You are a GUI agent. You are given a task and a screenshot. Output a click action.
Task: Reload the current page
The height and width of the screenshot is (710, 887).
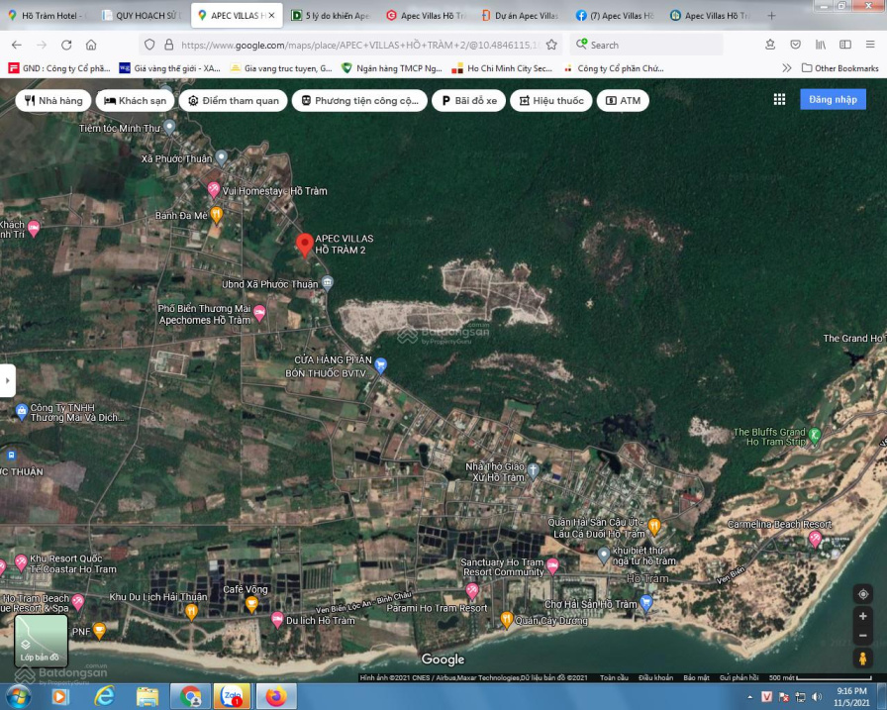click(x=66, y=45)
